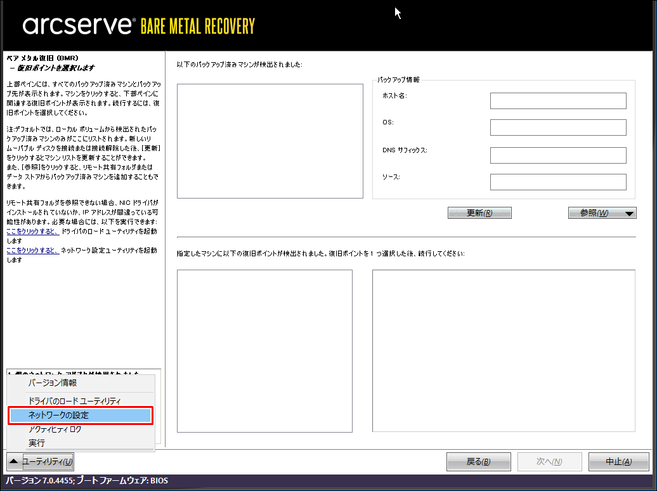Click the driver load utility link

point(33,232)
